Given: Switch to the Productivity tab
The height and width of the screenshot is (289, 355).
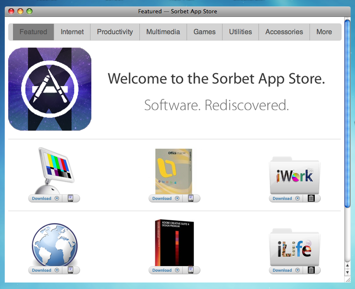Looking at the screenshot, I should point(115,32).
